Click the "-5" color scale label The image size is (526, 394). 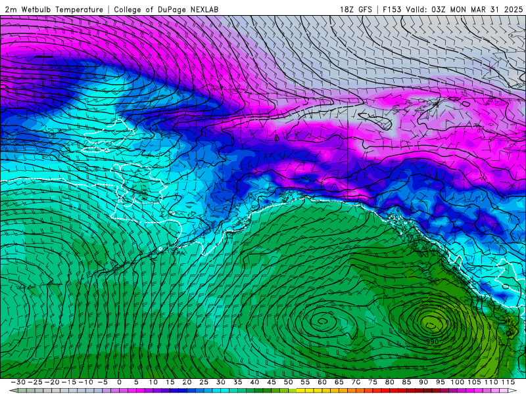pyautogui.click(x=103, y=382)
